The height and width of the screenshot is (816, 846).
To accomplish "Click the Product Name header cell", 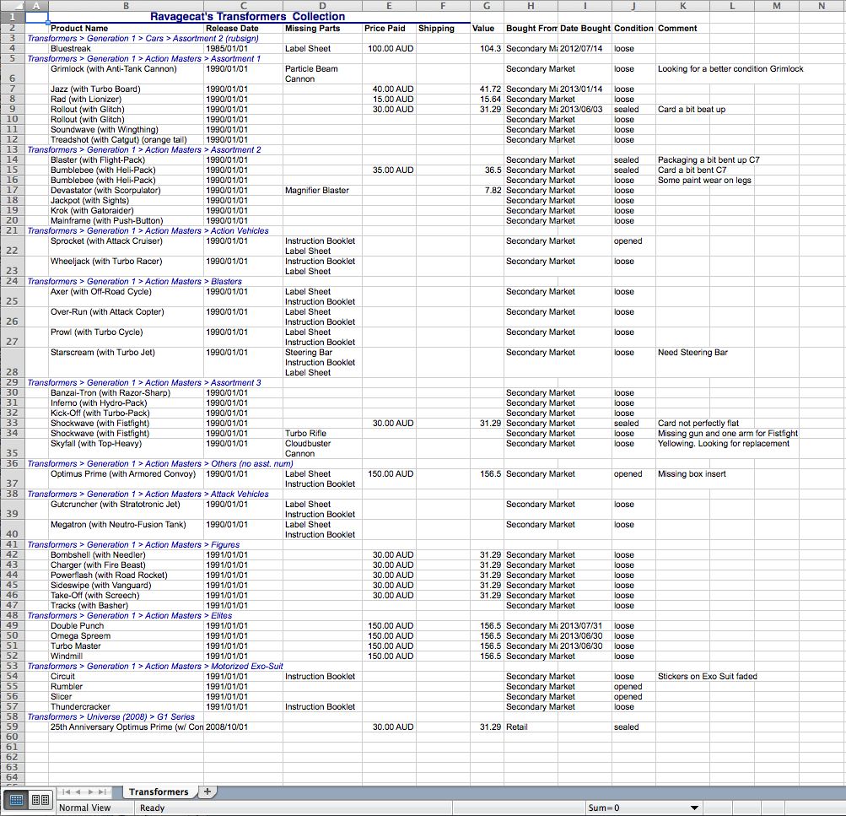I will click(x=126, y=28).
